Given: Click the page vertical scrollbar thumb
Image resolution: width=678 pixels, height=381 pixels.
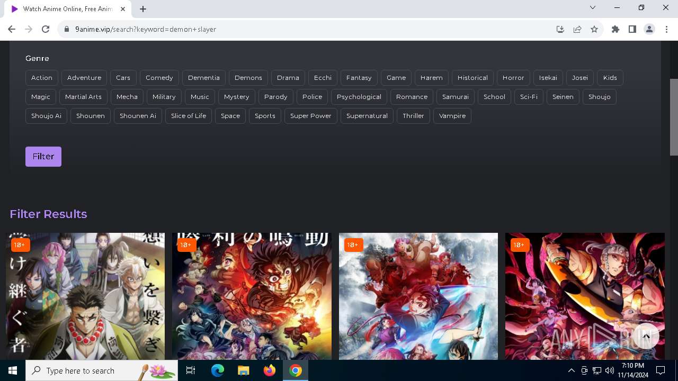Looking at the screenshot, I should pos(674,116).
